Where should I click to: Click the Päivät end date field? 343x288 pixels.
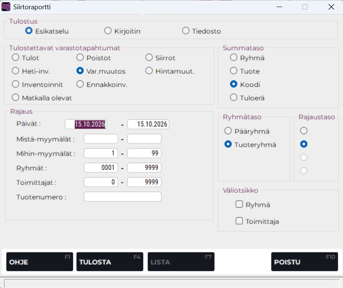(x=148, y=124)
